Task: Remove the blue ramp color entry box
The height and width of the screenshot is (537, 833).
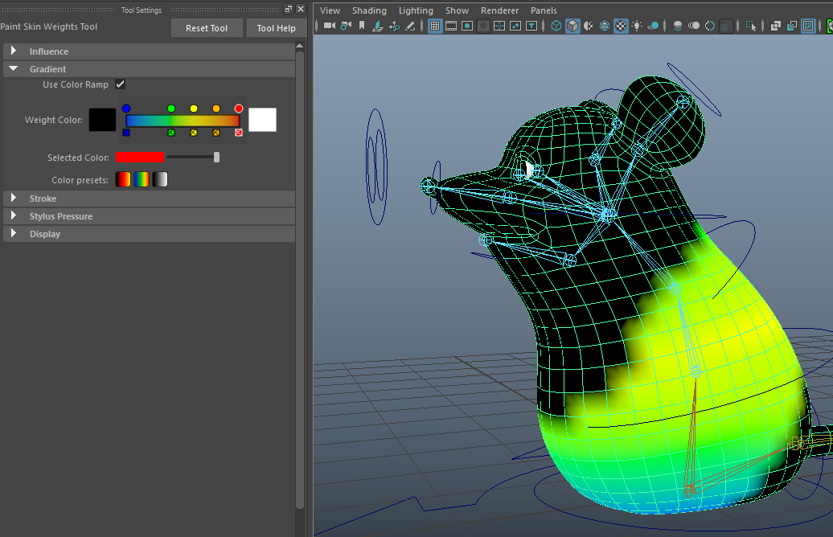Action: click(x=126, y=133)
